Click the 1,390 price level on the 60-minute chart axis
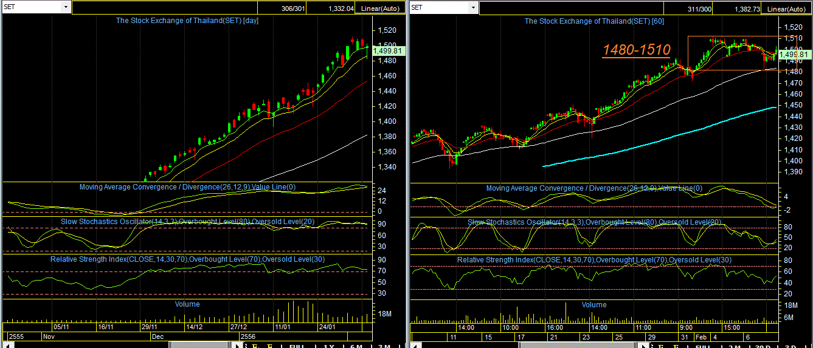The width and height of the screenshot is (813, 348). [x=794, y=172]
